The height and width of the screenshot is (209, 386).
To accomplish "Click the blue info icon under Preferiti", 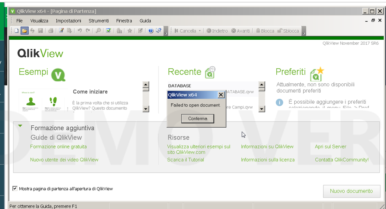I will (279, 102).
